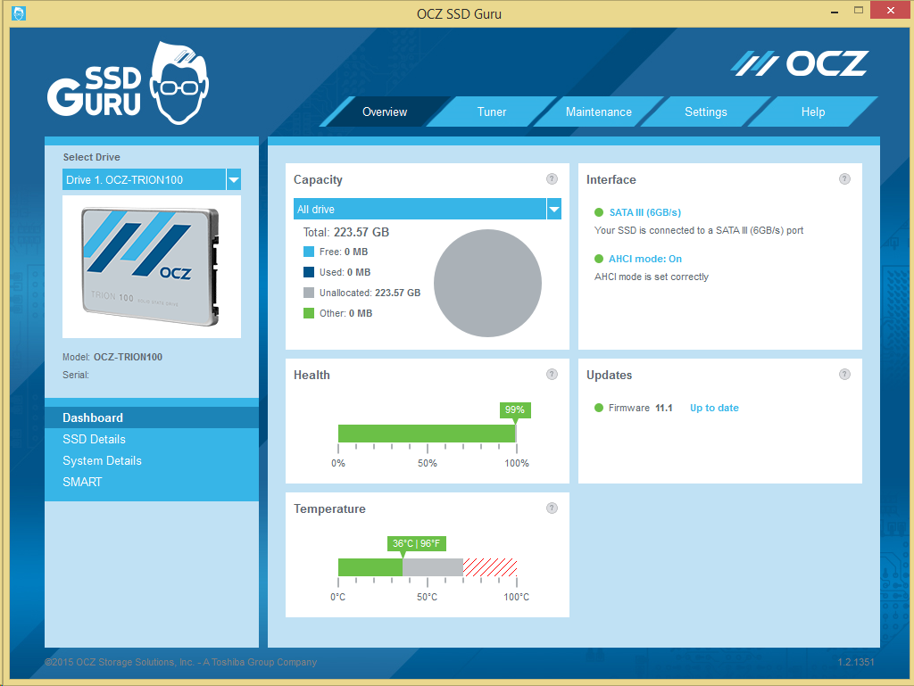The width and height of the screenshot is (914, 686).
Task: Click the Drive 1. OCZ-TRION100 combo box
Action: tap(143, 180)
